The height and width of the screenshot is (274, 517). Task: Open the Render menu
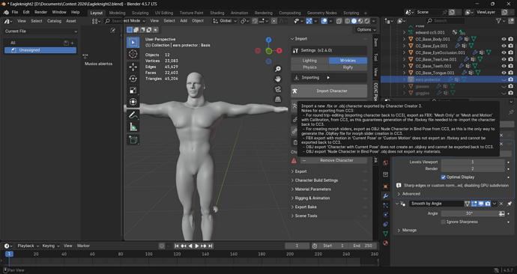click(40, 12)
